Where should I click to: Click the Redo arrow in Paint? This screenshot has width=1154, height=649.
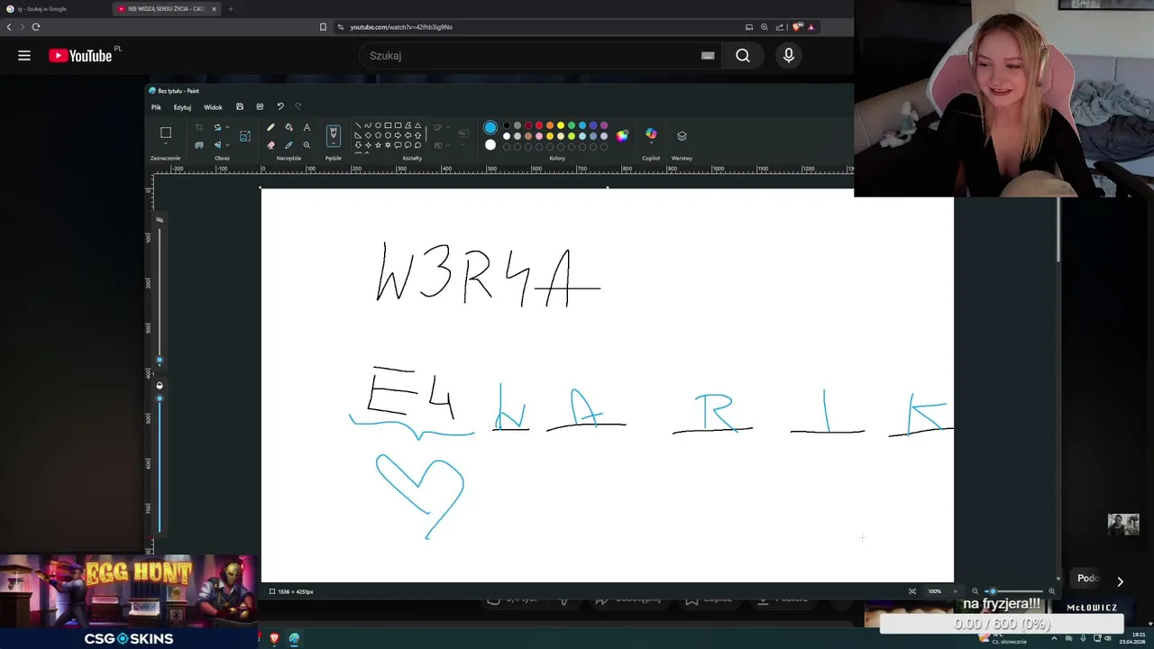point(298,106)
